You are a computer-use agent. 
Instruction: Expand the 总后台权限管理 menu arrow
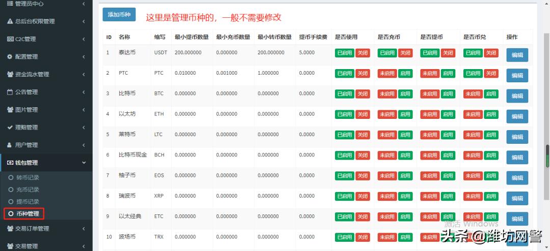click(x=84, y=21)
